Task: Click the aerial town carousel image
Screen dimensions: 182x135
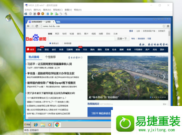Action: pyautogui.click(x=128, y=78)
